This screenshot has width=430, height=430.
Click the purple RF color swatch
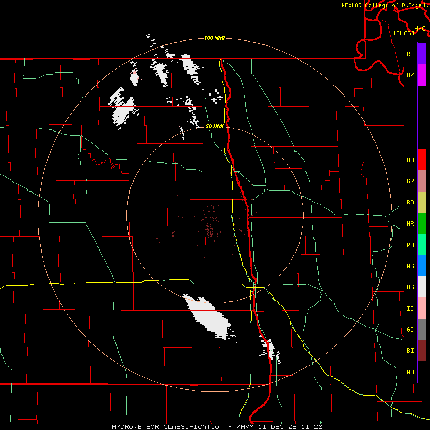422,54
